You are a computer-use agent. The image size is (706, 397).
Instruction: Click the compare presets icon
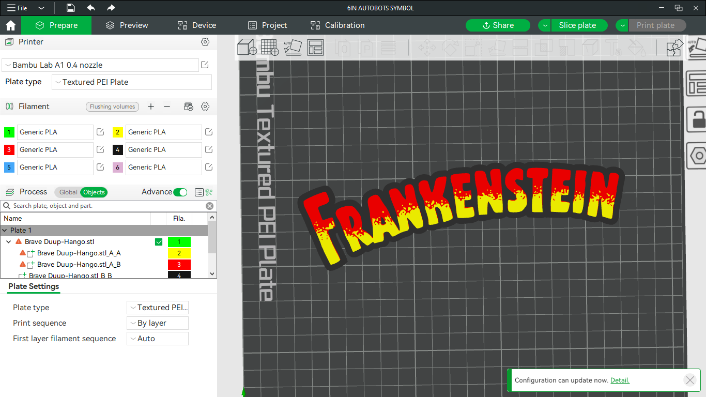pyautogui.click(x=209, y=192)
